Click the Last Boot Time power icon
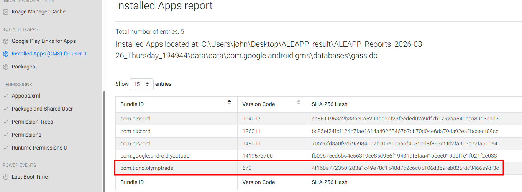522x192 pixels. (x=6, y=177)
